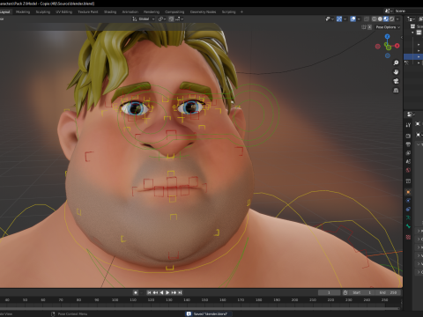
Task: Open the Shading workspace tab
Action: tap(110, 11)
